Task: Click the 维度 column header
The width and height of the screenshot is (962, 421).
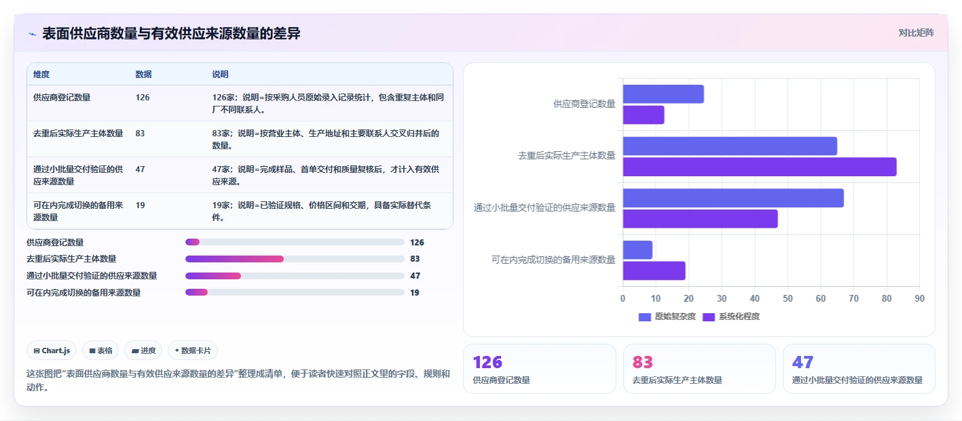Action: tap(41, 74)
